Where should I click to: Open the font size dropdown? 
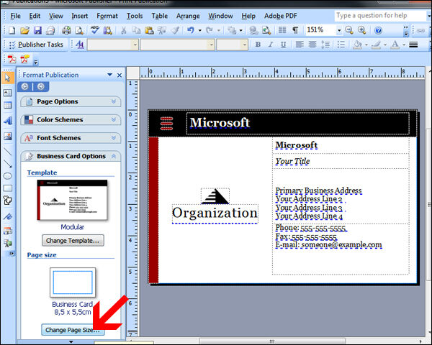click(x=244, y=45)
